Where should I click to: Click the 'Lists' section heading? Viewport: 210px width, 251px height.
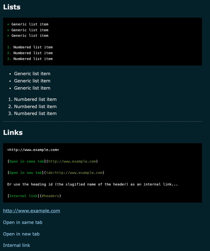(12, 7)
